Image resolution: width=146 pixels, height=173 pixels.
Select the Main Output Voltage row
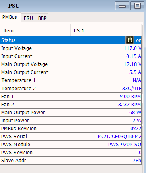pos(71,64)
